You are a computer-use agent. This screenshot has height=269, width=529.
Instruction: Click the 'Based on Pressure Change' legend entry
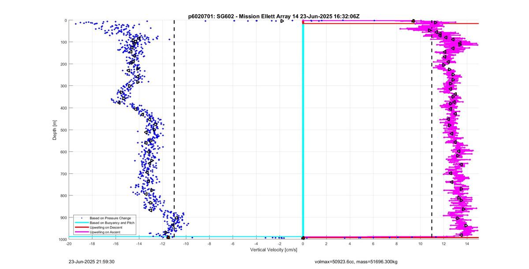110,218
